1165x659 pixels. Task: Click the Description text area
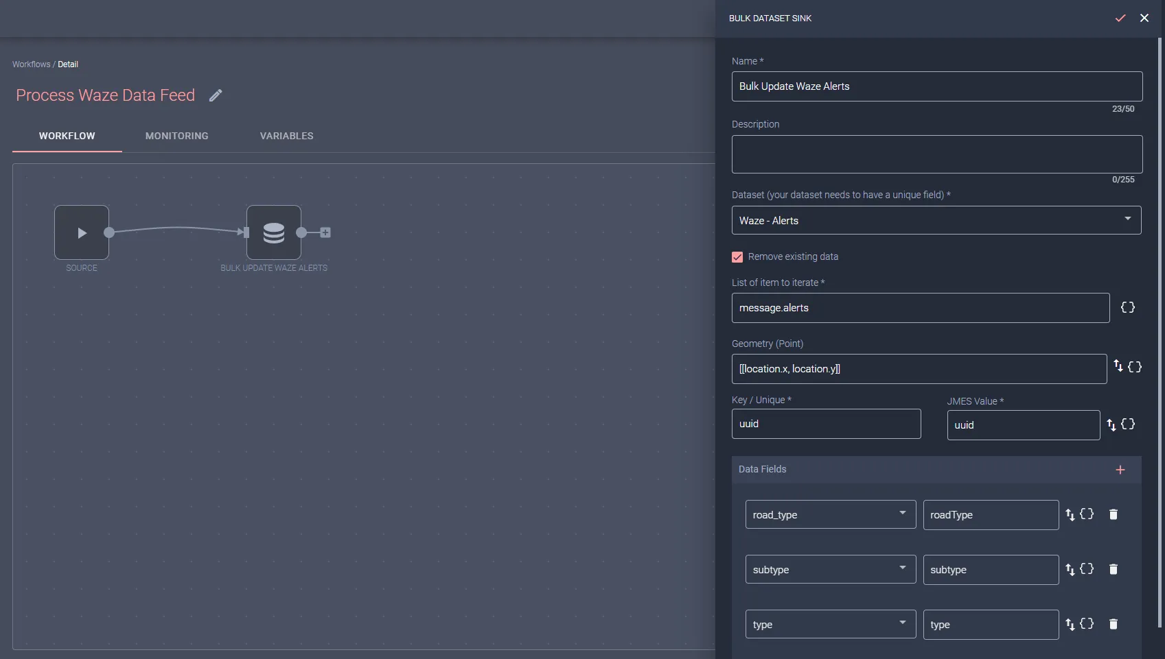pos(937,154)
